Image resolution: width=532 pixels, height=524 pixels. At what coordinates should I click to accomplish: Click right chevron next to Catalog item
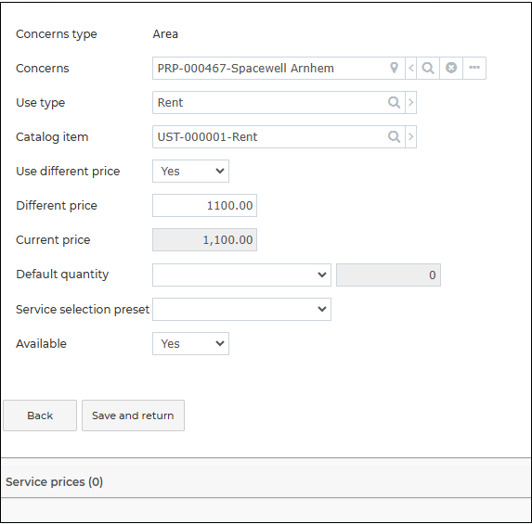point(411,136)
